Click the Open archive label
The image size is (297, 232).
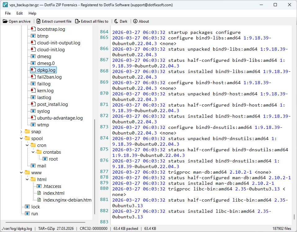tap(20, 21)
